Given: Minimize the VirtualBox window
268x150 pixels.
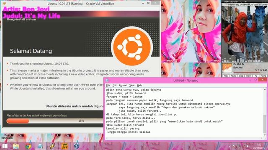Looking at the screenshot, I should click(x=143, y=3).
